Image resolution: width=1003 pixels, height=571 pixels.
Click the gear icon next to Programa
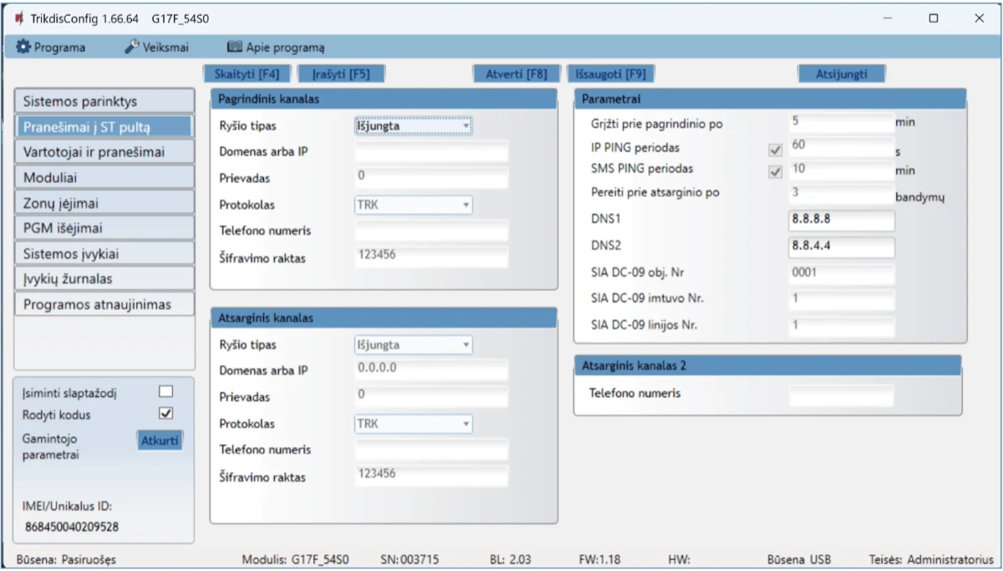click(x=23, y=48)
